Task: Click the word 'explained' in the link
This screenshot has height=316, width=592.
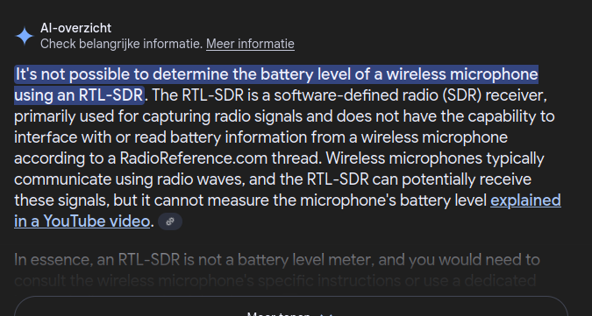Action: (525, 200)
